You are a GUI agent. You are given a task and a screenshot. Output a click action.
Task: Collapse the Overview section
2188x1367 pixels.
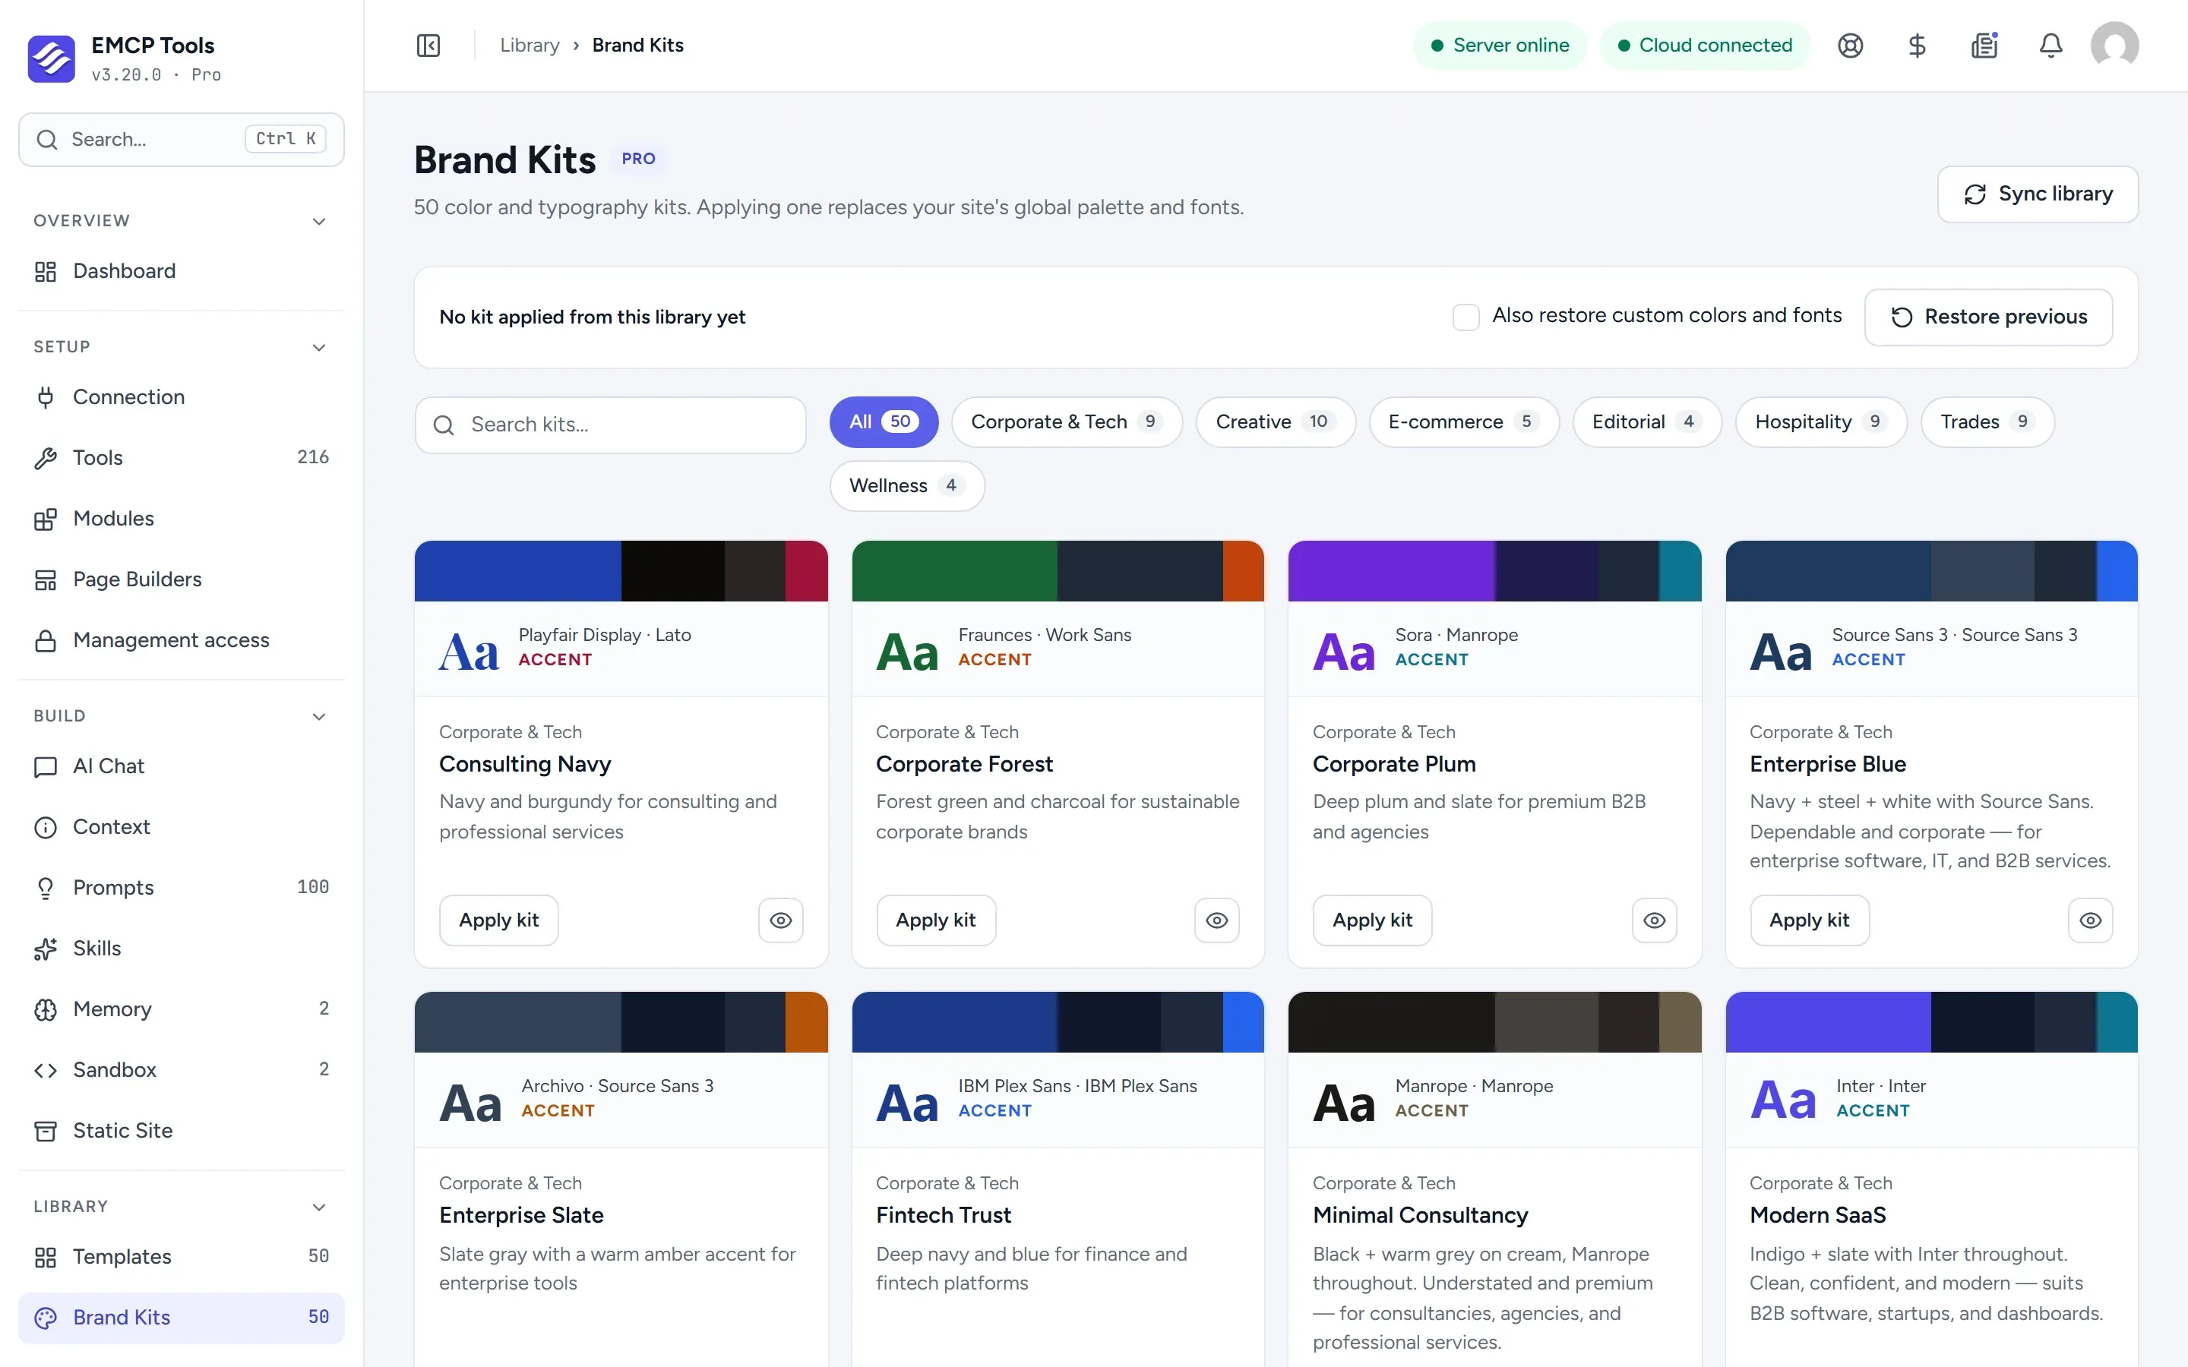(x=318, y=222)
